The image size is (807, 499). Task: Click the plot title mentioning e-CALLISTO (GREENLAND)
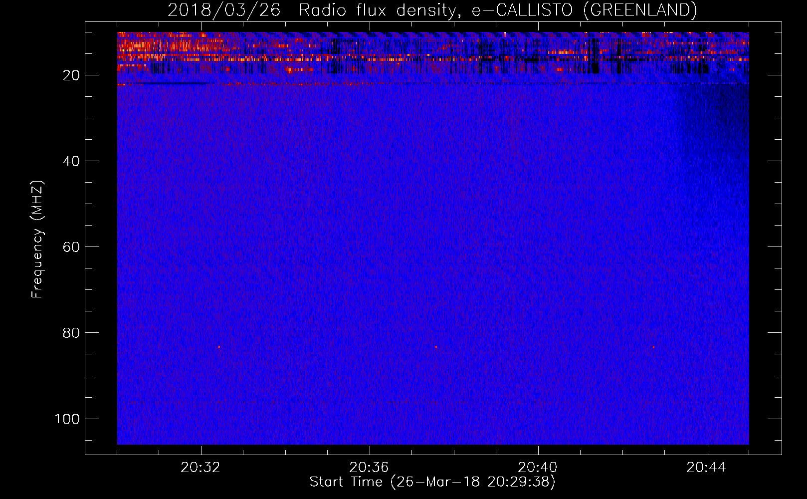(432, 10)
